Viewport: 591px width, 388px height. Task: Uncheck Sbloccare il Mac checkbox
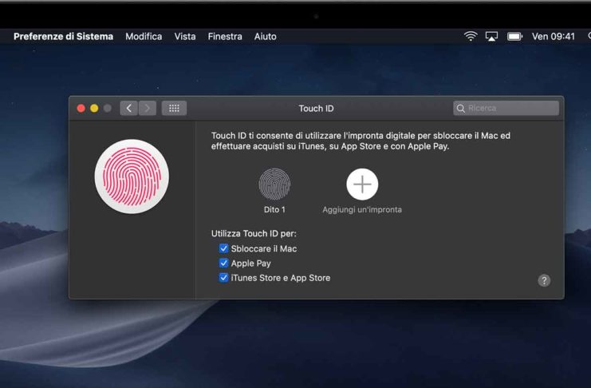click(223, 248)
